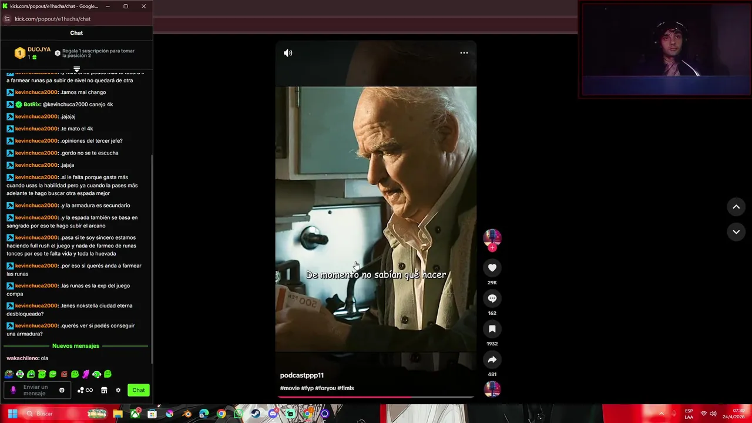Click the kick.com popout URL address
This screenshot has width=752, height=423.
(52, 19)
